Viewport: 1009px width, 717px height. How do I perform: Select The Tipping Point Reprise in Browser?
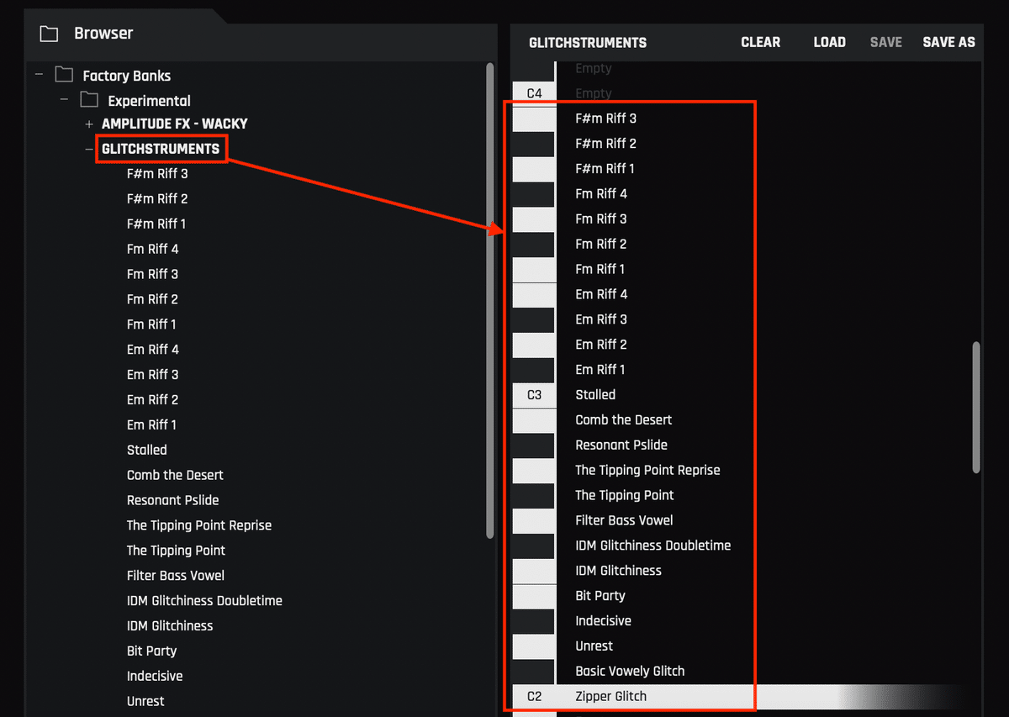tap(199, 526)
